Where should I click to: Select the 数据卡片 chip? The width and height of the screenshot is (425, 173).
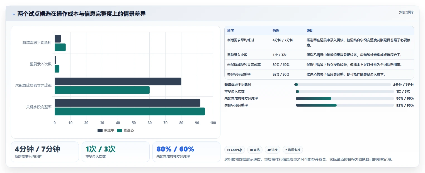click(x=293, y=150)
